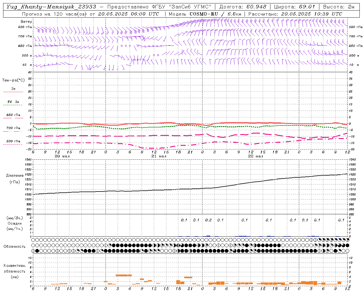364x291 pixels.
Task: Click the (км) convective cloud unit label
Action: point(15,277)
